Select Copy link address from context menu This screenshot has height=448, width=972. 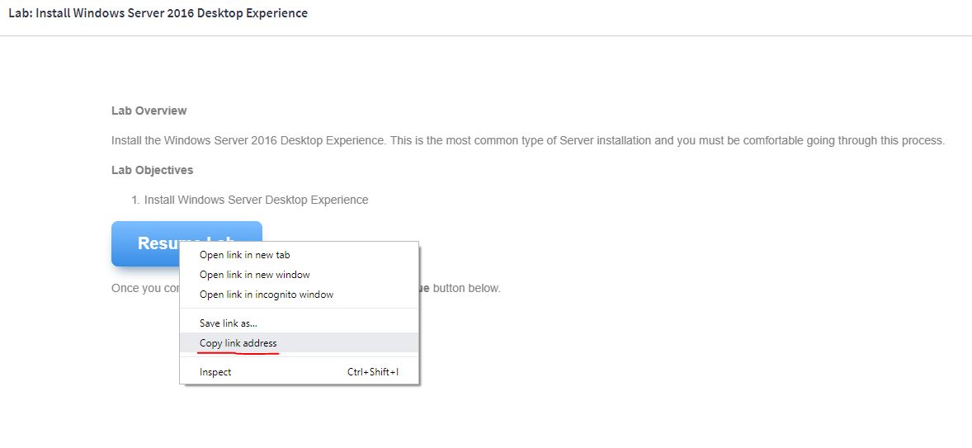coord(238,343)
